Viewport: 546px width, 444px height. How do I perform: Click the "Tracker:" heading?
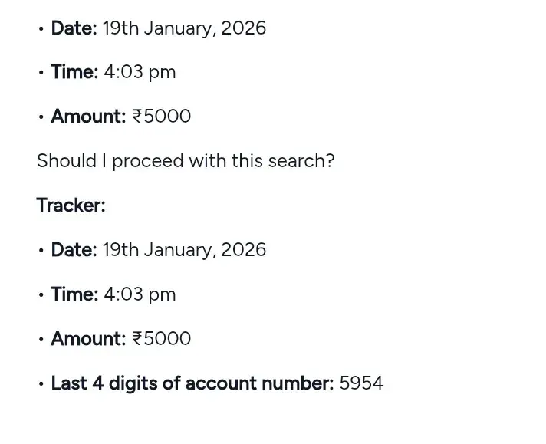pyautogui.click(x=71, y=206)
